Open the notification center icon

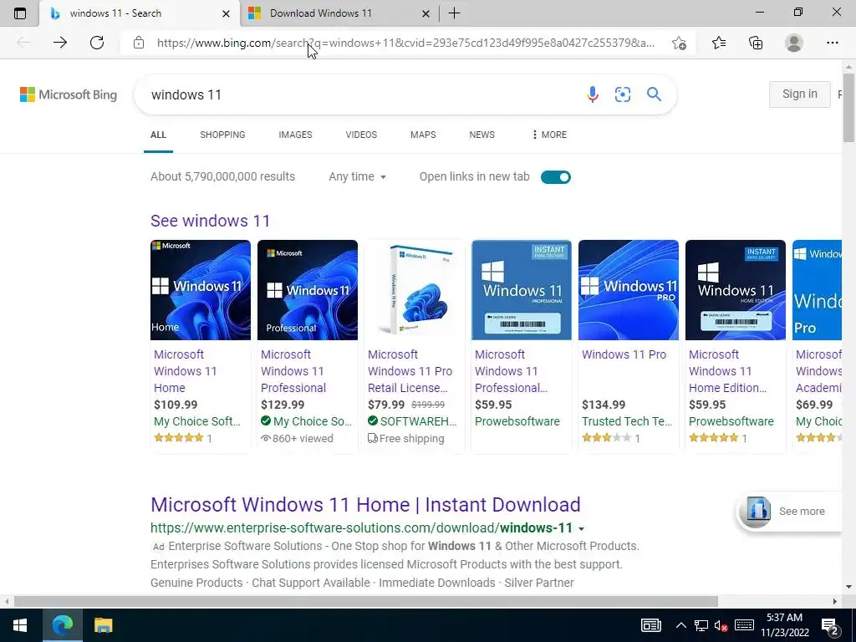(830, 627)
